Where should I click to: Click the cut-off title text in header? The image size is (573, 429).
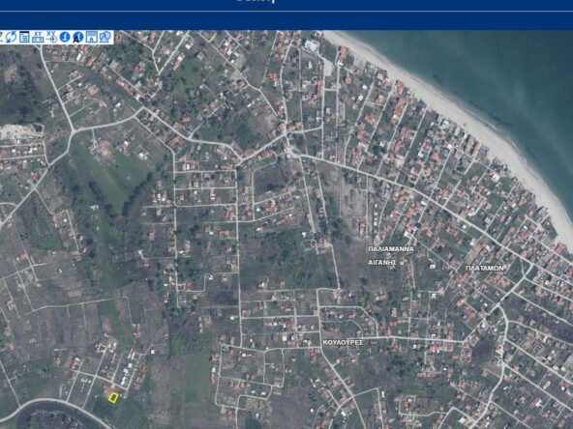click(x=256, y=1)
